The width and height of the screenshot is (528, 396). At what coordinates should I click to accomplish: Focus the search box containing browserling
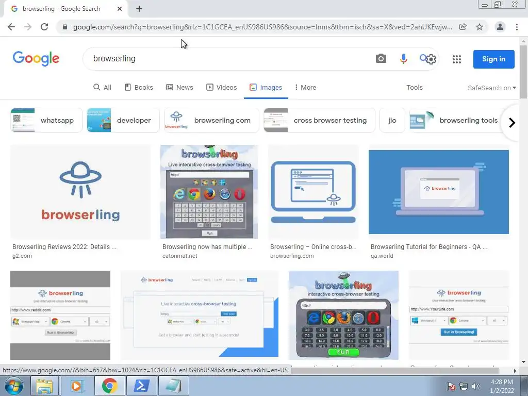[229, 59]
